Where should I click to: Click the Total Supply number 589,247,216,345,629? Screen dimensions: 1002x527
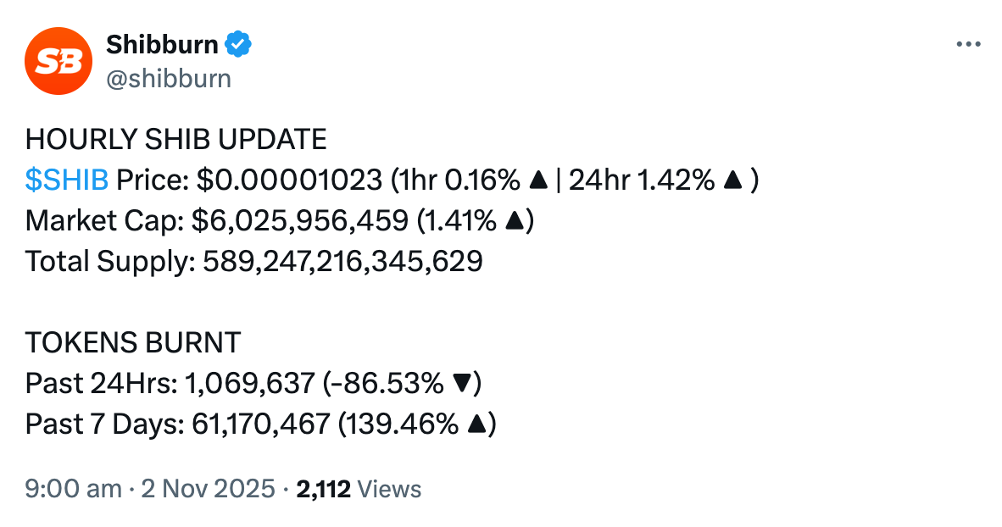pyautogui.click(x=342, y=261)
